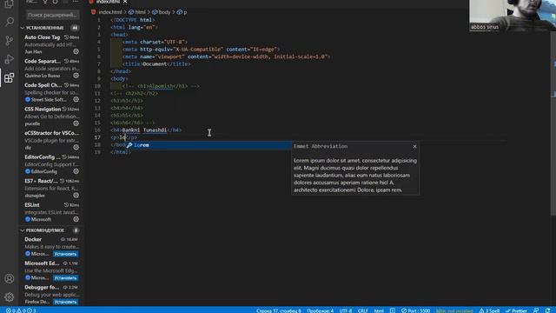Select the index.html tab
The image size is (556, 313).
[108, 2]
